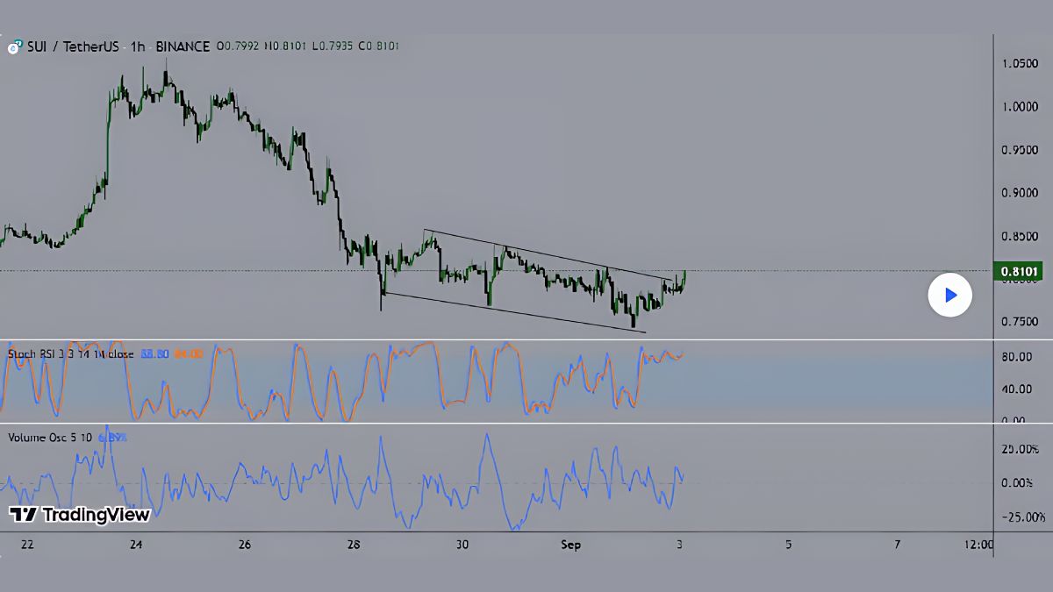Viewport: 1053px width, 592px height.
Task: Click the Sep label on time axis
Action: pyautogui.click(x=570, y=545)
